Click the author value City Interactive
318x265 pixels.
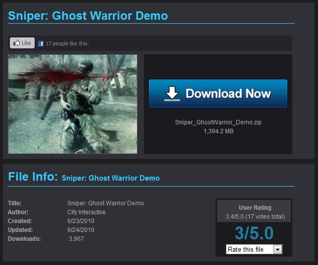coord(87,212)
